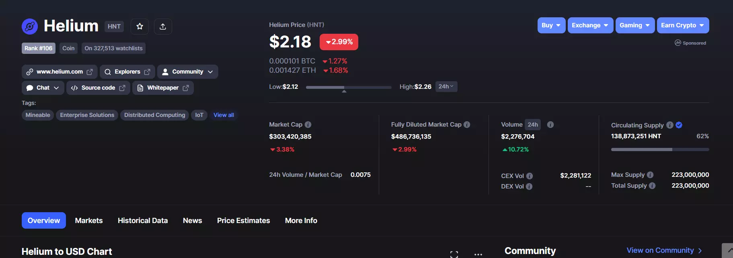Image resolution: width=733 pixels, height=258 pixels.
Task: Open info icon next to CEX Vol
Action: pyautogui.click(x=530, y=176)
